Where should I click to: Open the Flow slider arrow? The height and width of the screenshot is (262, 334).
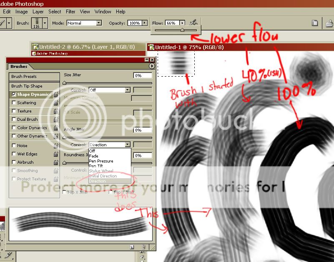coord(182,23)
